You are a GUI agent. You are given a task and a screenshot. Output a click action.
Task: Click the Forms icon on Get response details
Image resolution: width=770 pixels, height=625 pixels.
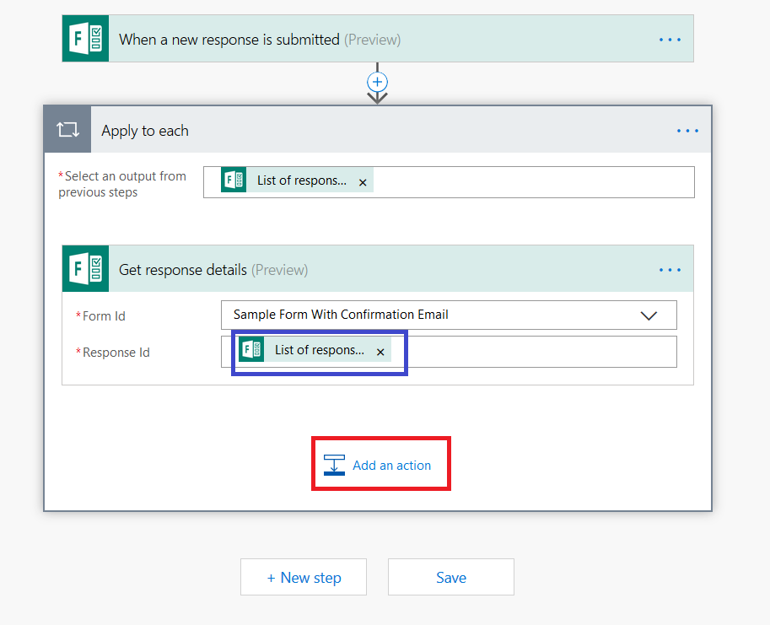click(85, 269)
